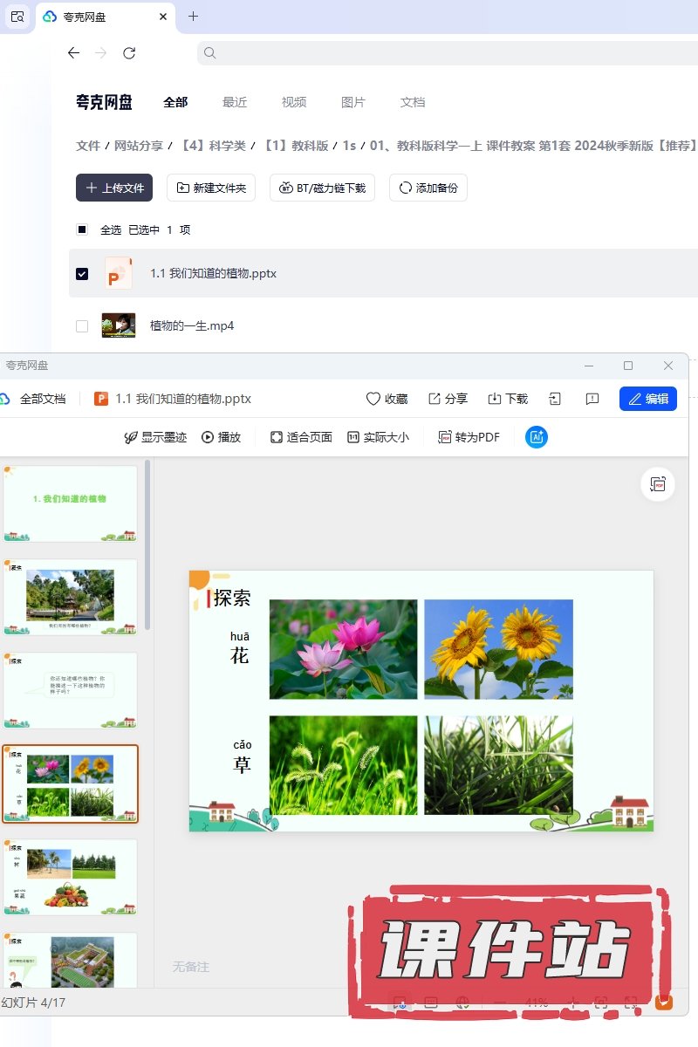698x1047 pixels.
Task: Click 实际大小 actual size icon
Action: coord(353,437)
